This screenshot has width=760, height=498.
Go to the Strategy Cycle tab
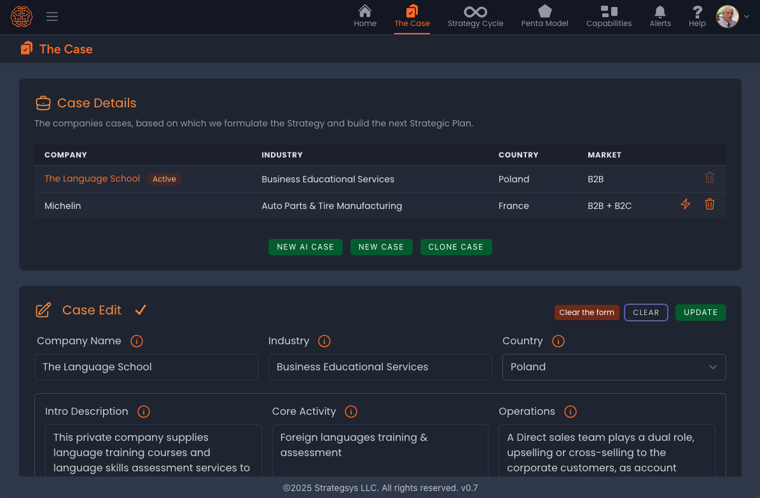click(475, 17)
